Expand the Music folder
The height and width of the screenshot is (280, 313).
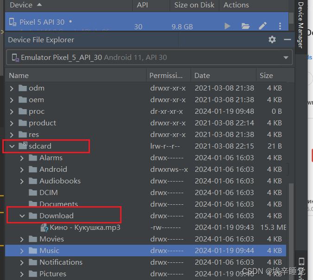click(22, 251)
